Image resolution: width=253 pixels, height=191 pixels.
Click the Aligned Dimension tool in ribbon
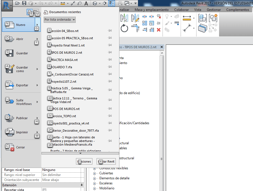[187, 28]
